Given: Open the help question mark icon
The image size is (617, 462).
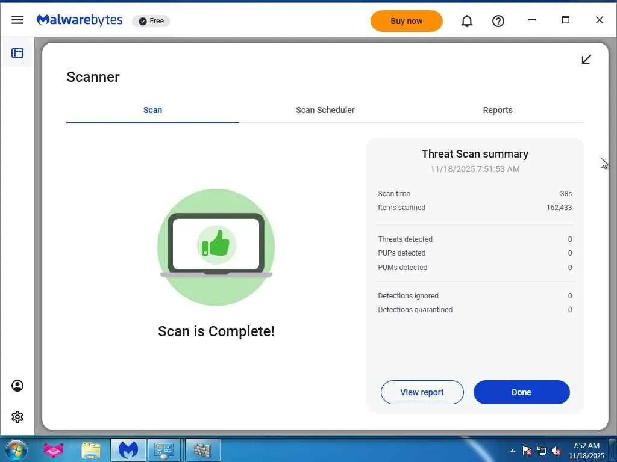Looking at the screenshot, I should [498, 21].
